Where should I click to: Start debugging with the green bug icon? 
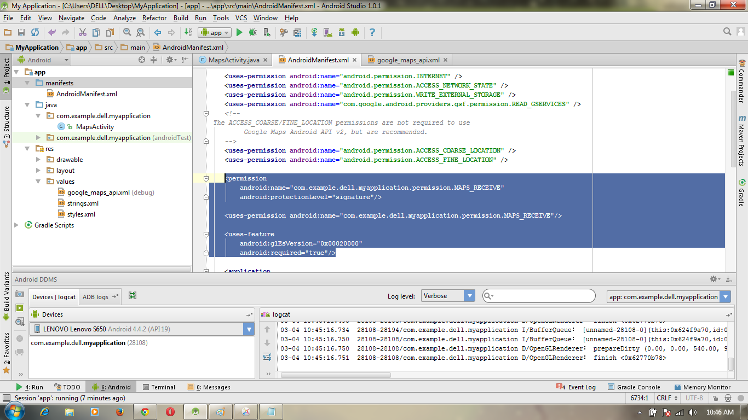click(x=252, y=33)
